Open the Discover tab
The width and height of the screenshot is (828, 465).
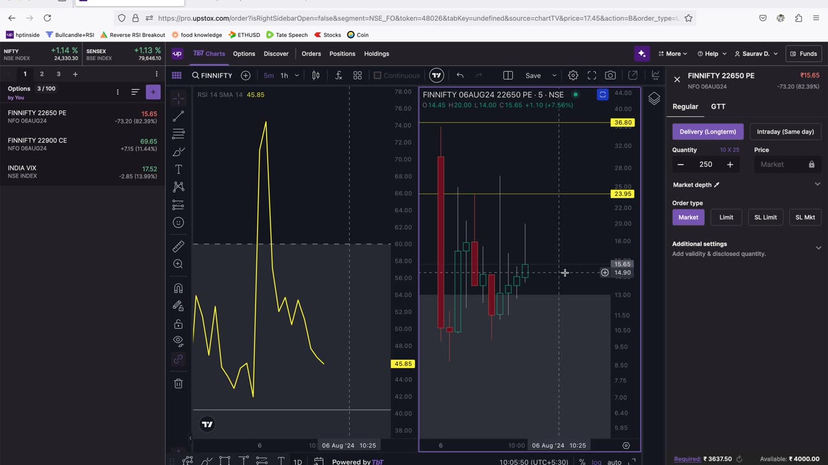pyautogui.click(x=276, y=54)
